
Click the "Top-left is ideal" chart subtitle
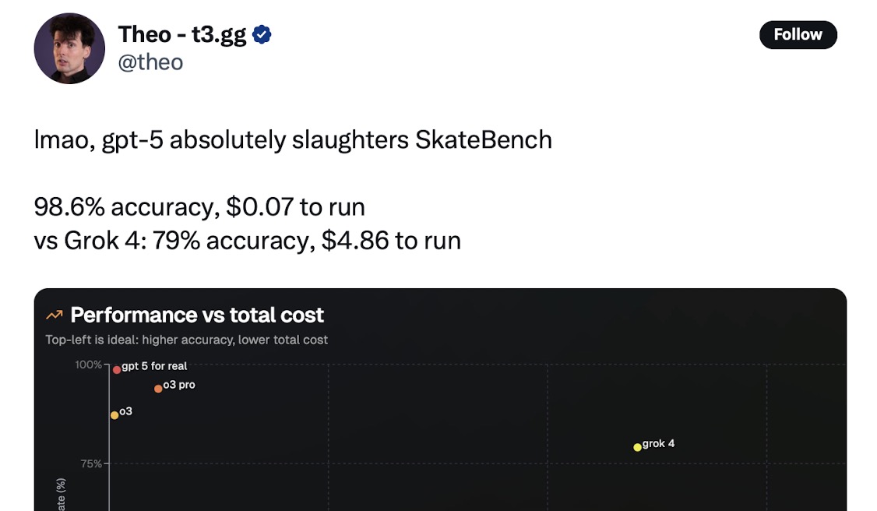(187, 340)
